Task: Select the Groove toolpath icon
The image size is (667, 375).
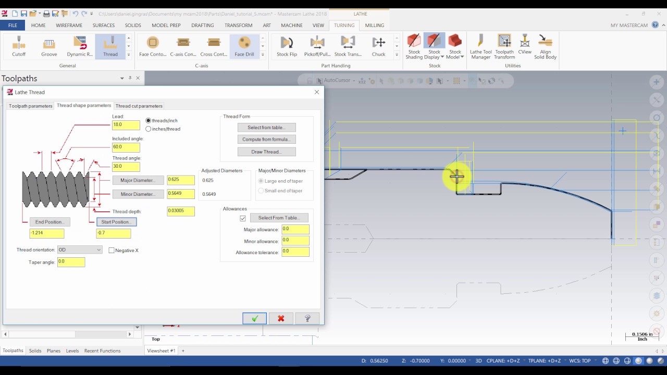Action: tap(49, 46)
